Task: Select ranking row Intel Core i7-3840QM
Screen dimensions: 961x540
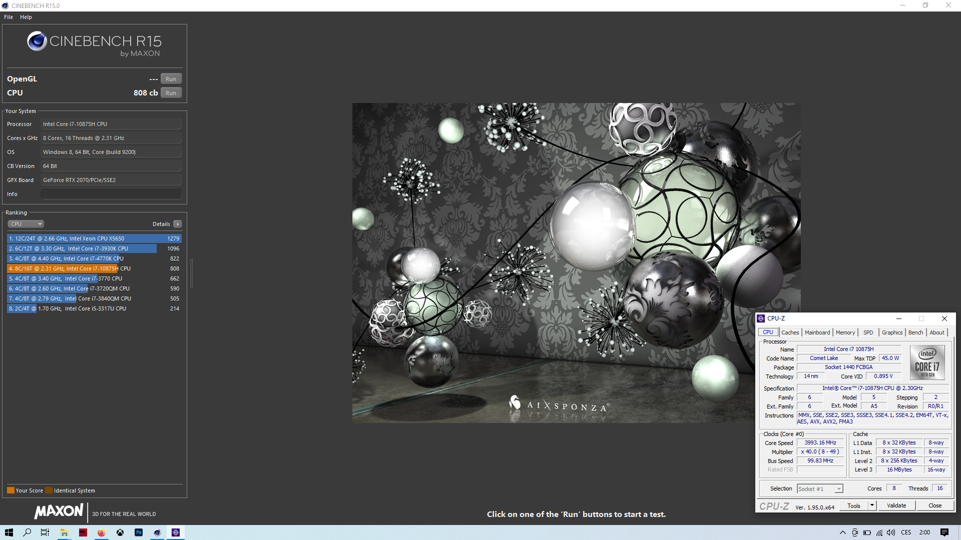Action: tap(94, 298)
